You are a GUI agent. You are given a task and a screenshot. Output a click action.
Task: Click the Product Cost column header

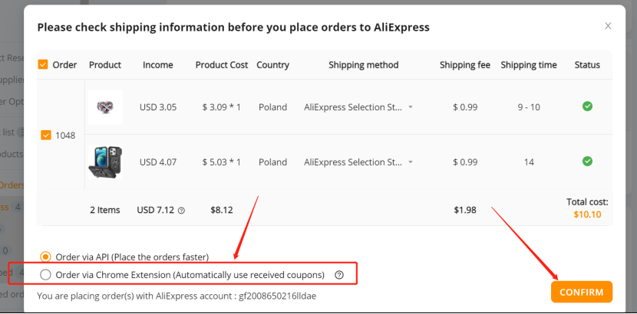221,65
